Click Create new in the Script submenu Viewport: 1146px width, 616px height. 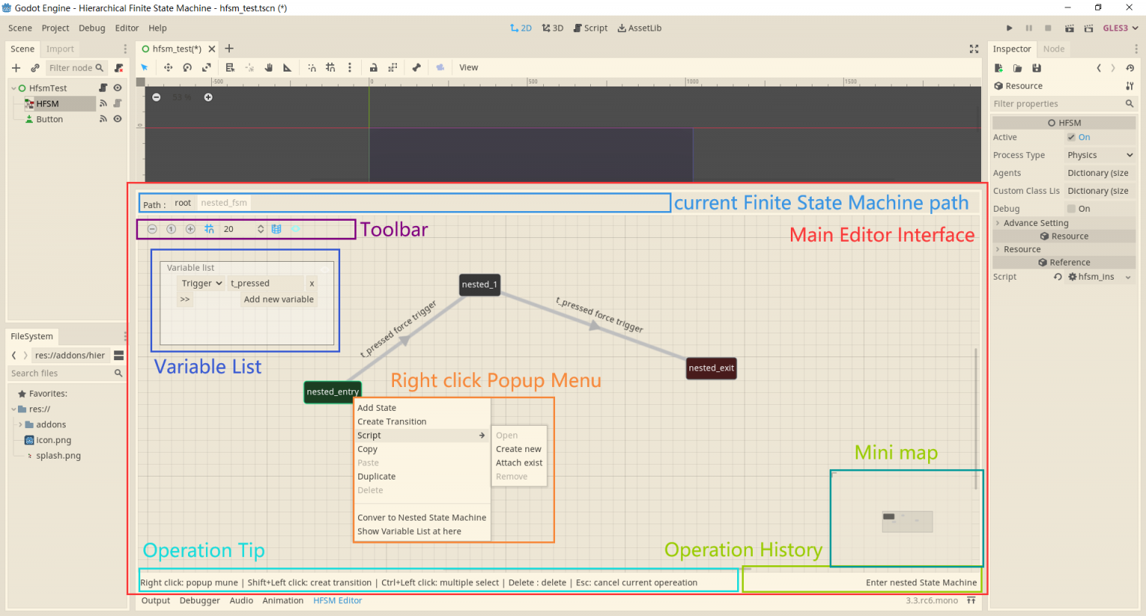click(x=518, y=449)
